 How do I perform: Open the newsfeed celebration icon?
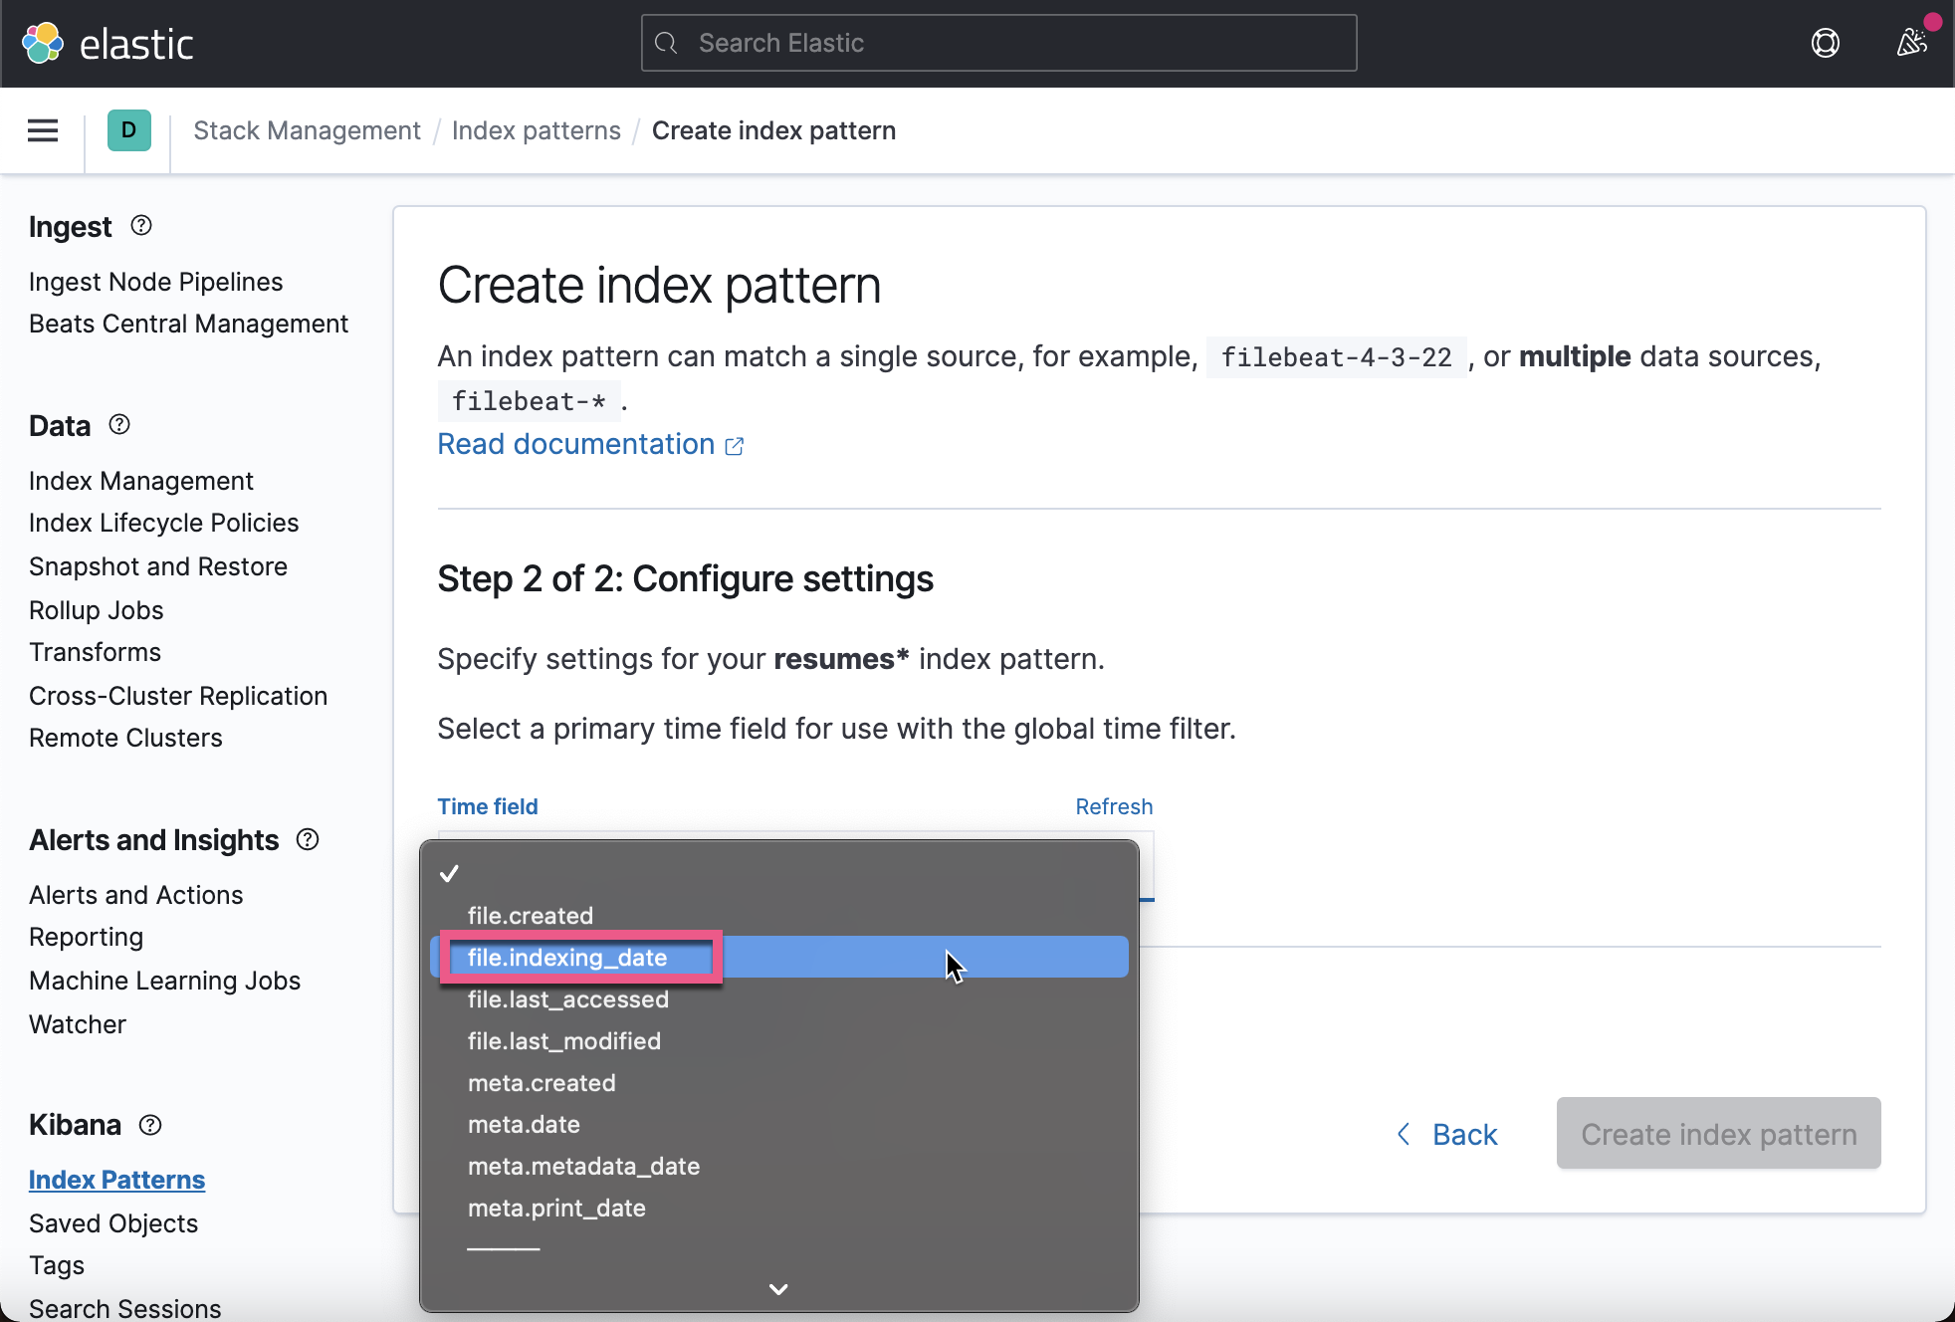tap(1911, 43)
